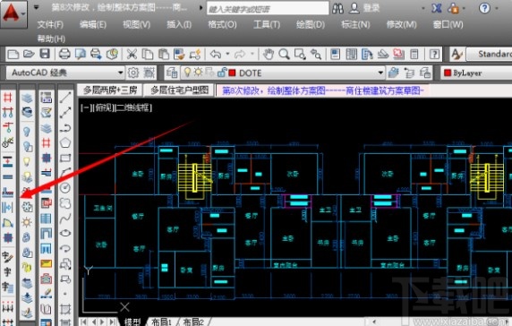The image size is (512, 326).
Task: Click DOTE layer red color swatch
Action: pyautogui.click(x=232, y=73)
